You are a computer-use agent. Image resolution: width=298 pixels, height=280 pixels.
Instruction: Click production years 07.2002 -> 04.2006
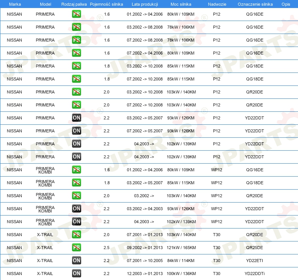pyautogui.click(x=145, y=53)
